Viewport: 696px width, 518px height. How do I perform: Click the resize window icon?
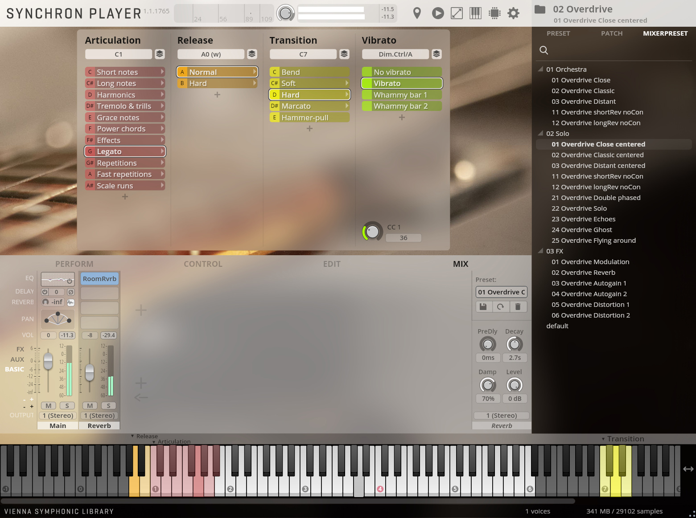456,13
